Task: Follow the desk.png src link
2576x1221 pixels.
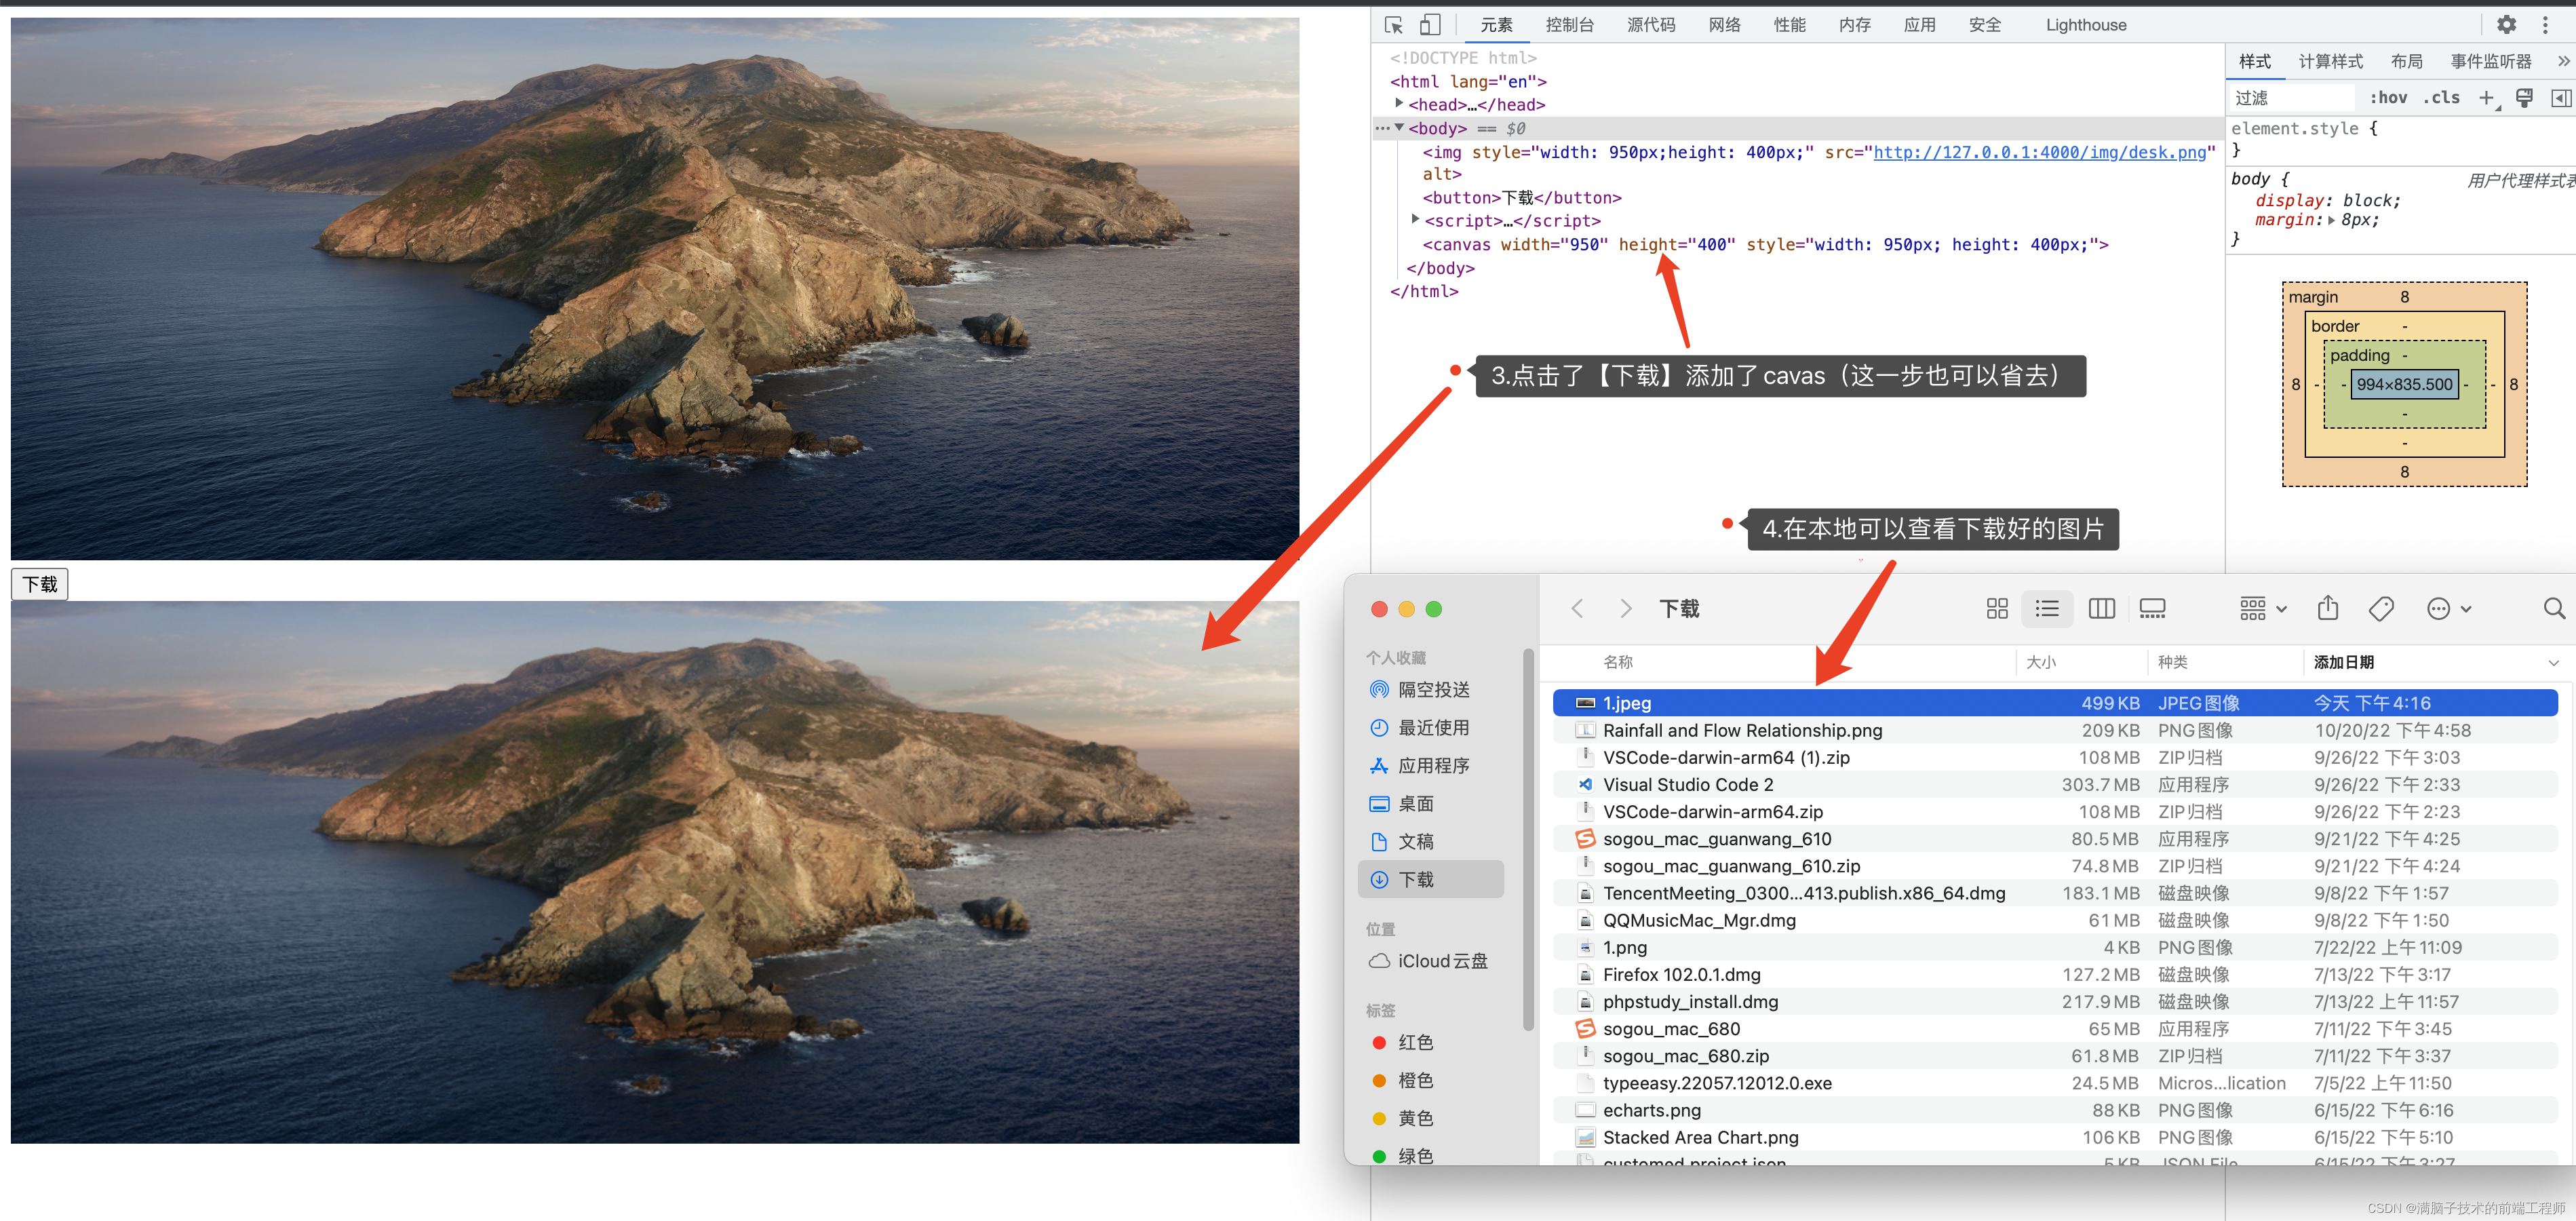Action: tap(2039, 152)
